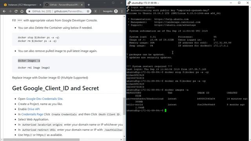Reload the GitHub page

pyautogui.click(x=16, y=11)
